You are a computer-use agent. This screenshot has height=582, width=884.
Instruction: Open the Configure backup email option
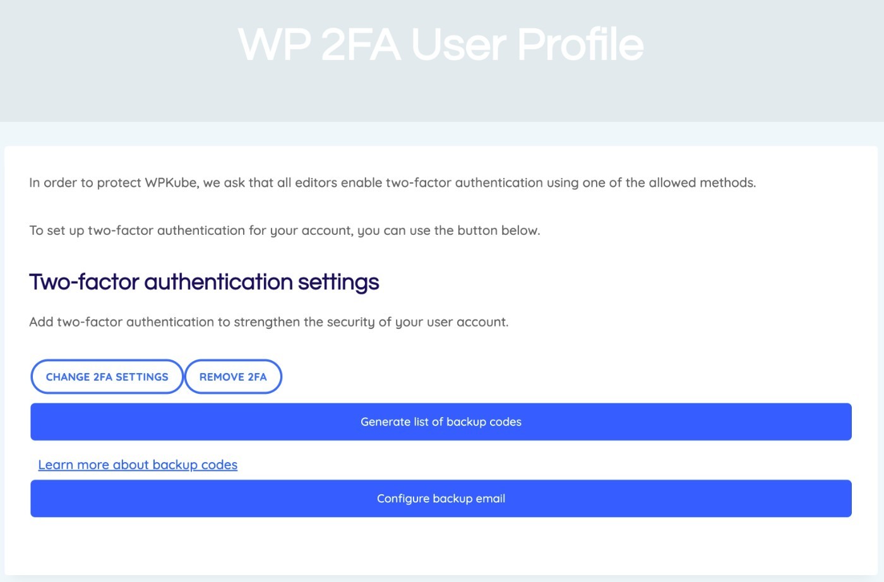coord(441,499)
